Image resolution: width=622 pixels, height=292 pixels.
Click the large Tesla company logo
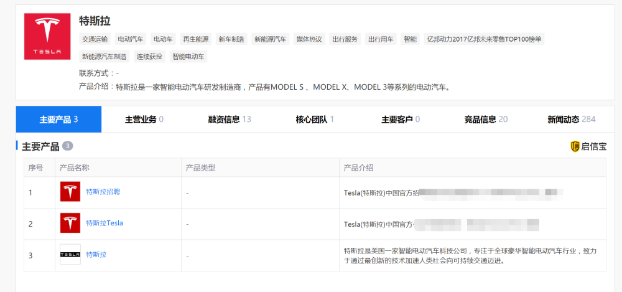pyautogui.click(x=47, y=37)
